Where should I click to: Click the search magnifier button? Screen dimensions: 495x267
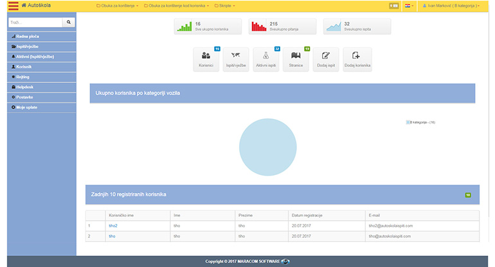[x=69, y=22]
